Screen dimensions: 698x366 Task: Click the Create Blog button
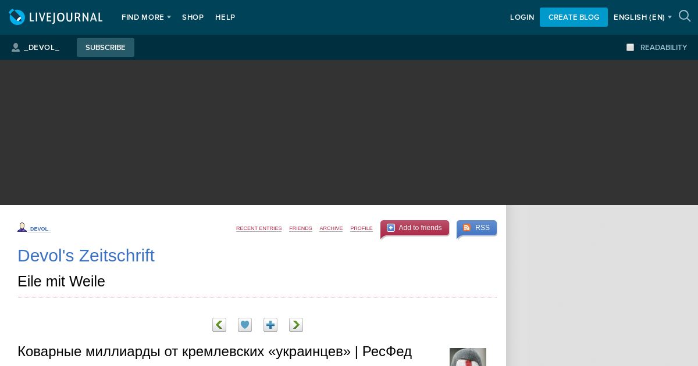pos(574,17)
